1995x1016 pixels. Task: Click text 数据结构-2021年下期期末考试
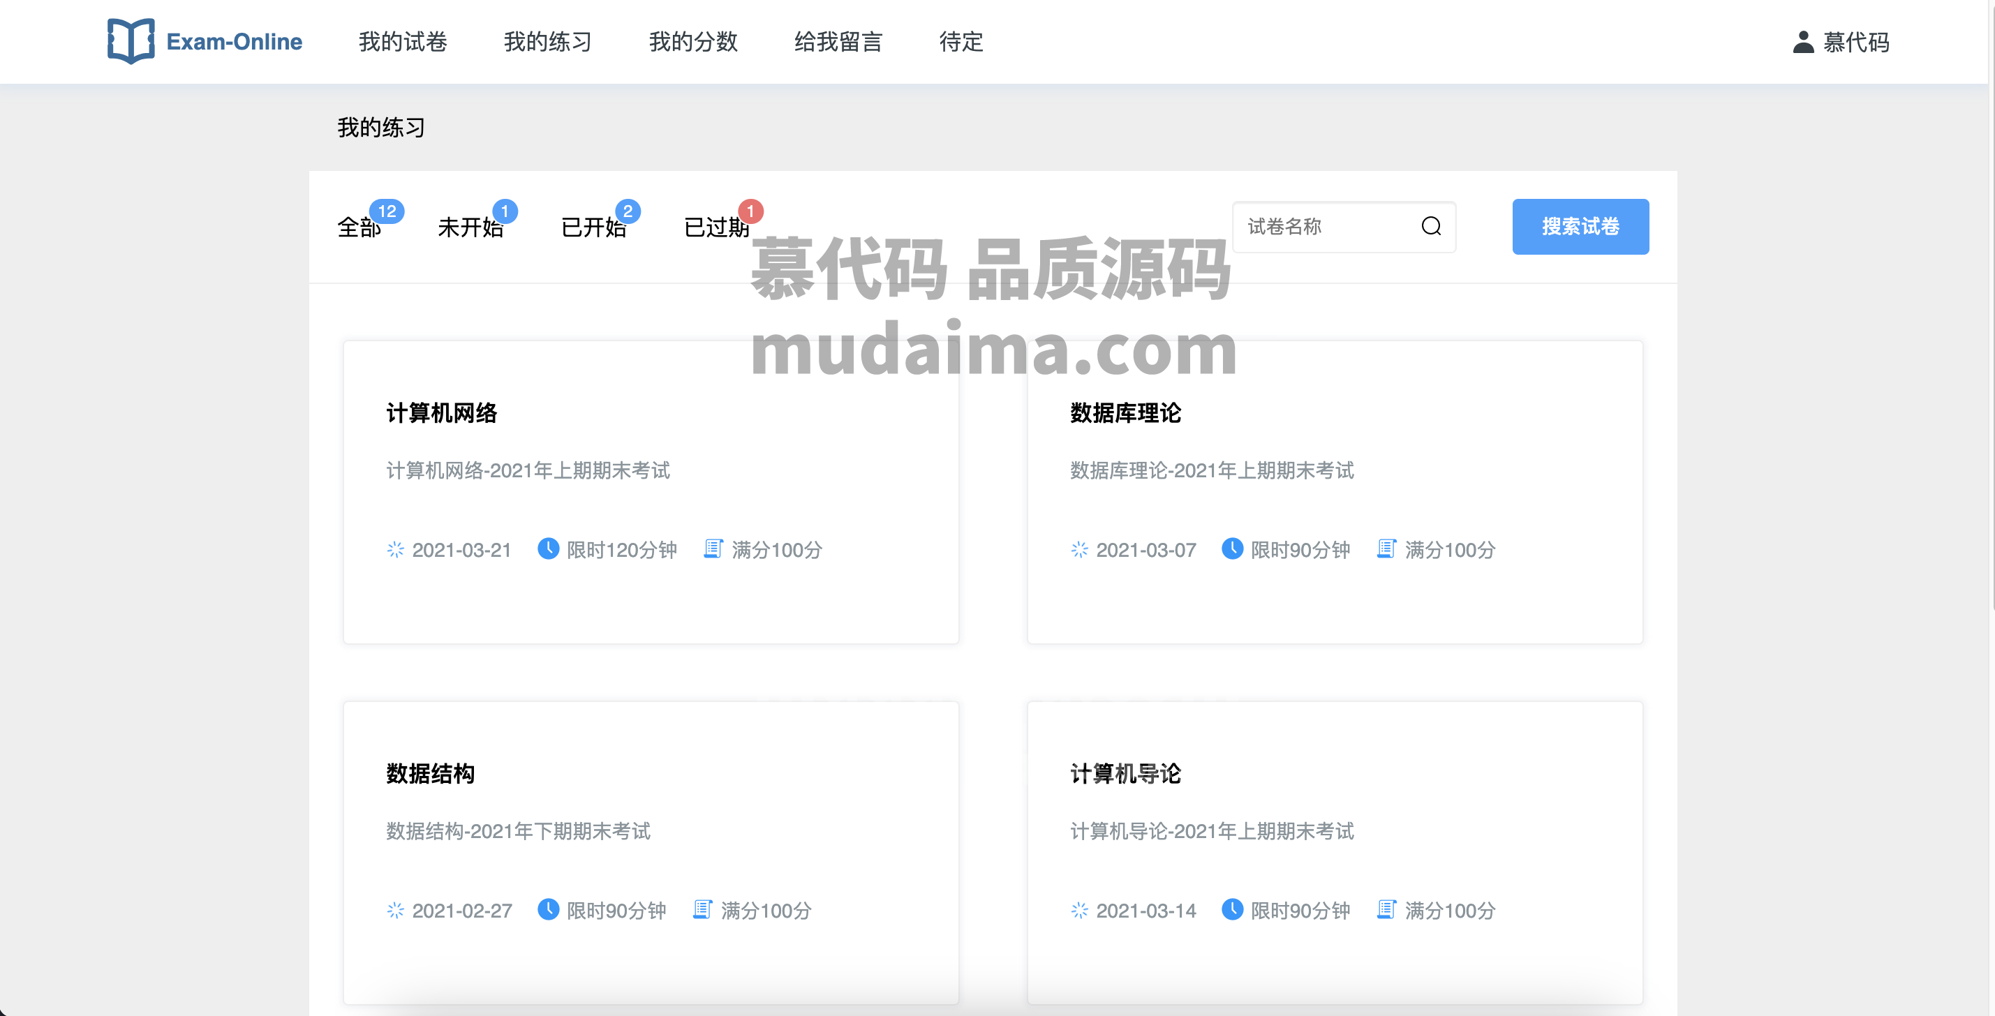click(518, 831)
